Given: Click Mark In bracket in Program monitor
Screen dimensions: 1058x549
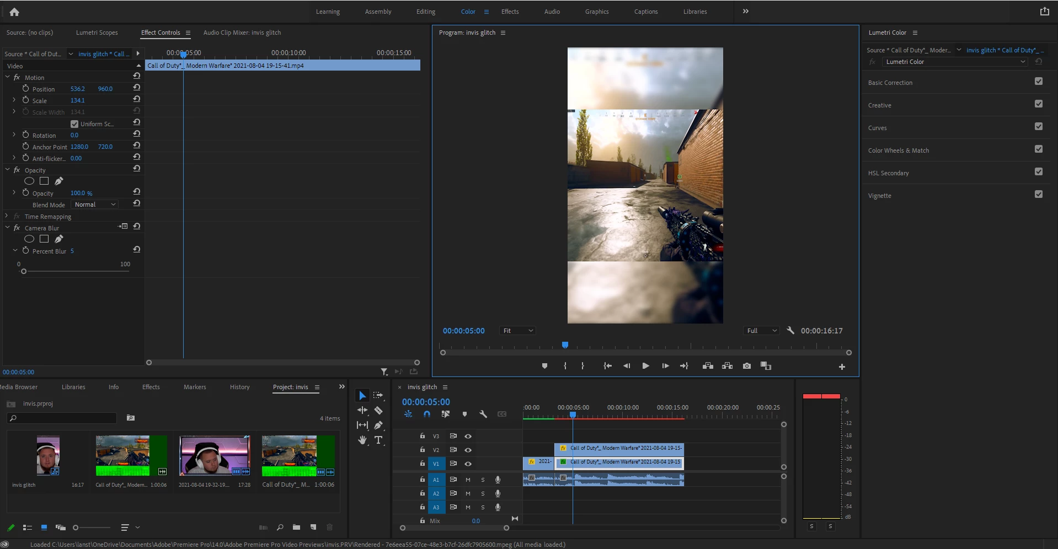Looking at the screenshot, I should (x=565, y=366).
